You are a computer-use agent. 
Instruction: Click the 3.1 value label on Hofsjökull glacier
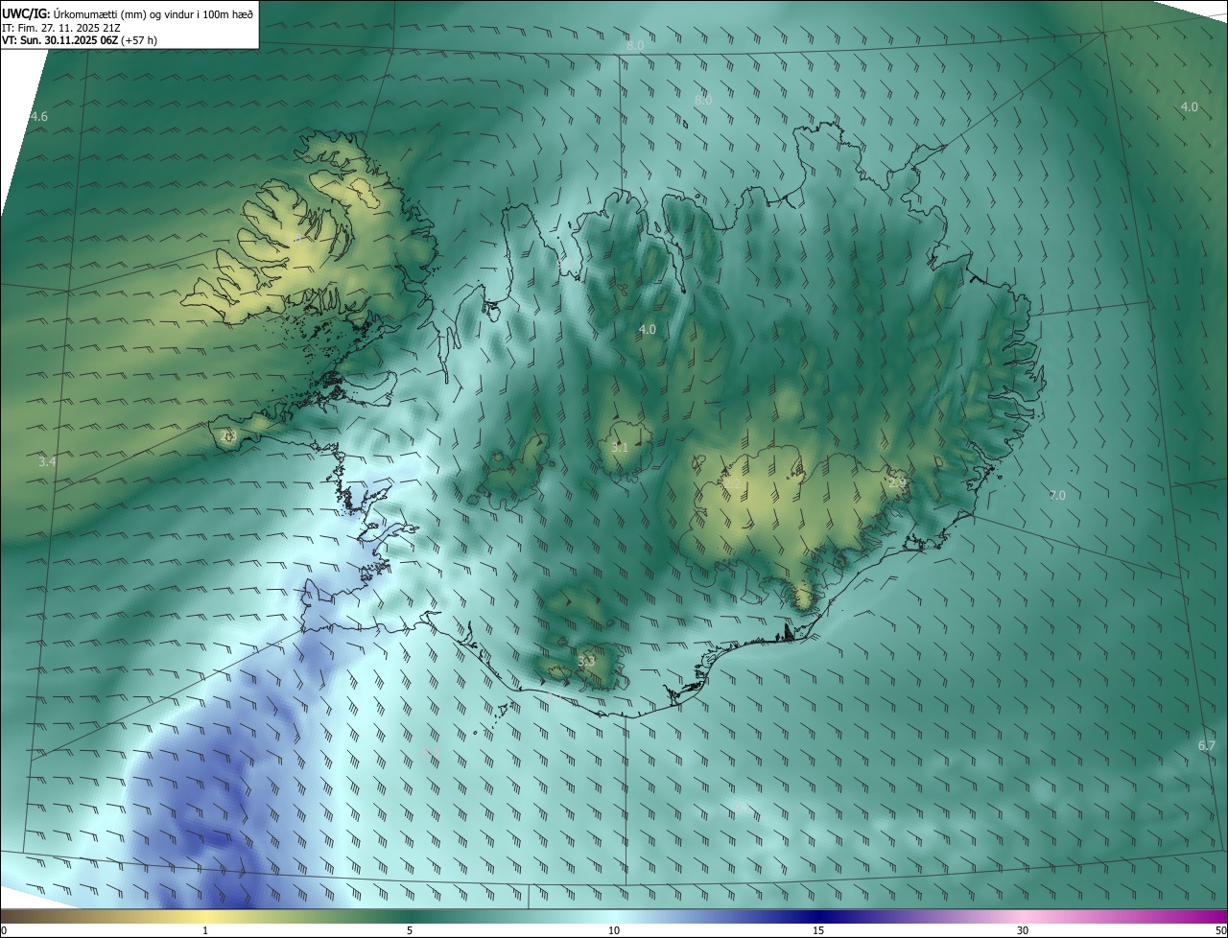[620, 448]
